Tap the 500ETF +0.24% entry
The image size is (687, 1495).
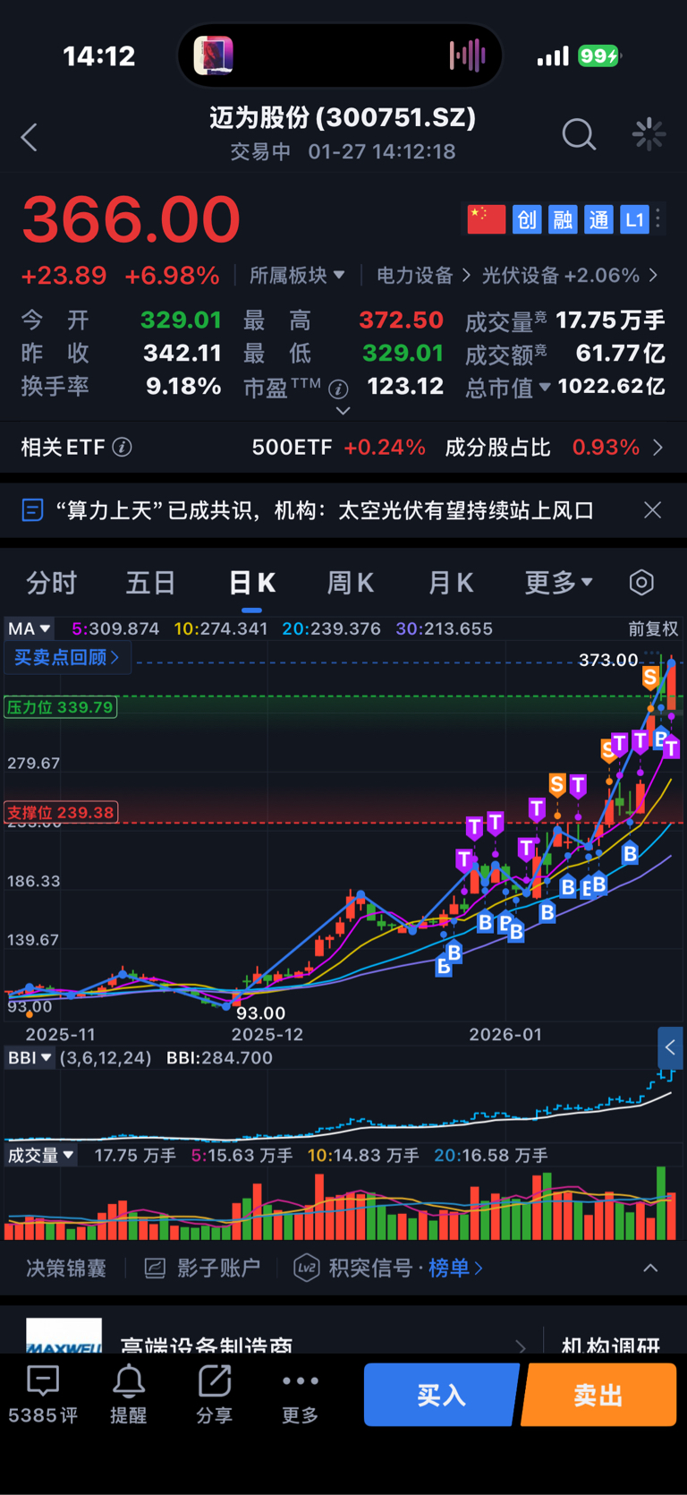[x=338, y=448]
